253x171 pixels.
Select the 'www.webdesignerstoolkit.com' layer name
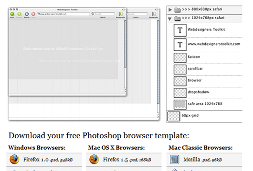214,44
